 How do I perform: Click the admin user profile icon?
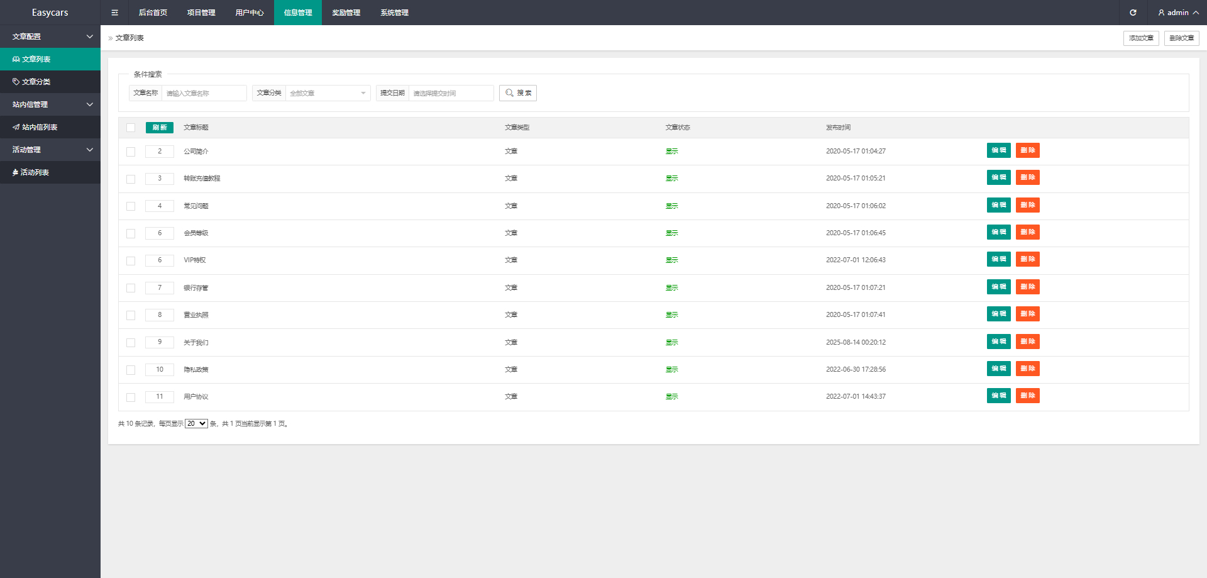coord(1161,13)
